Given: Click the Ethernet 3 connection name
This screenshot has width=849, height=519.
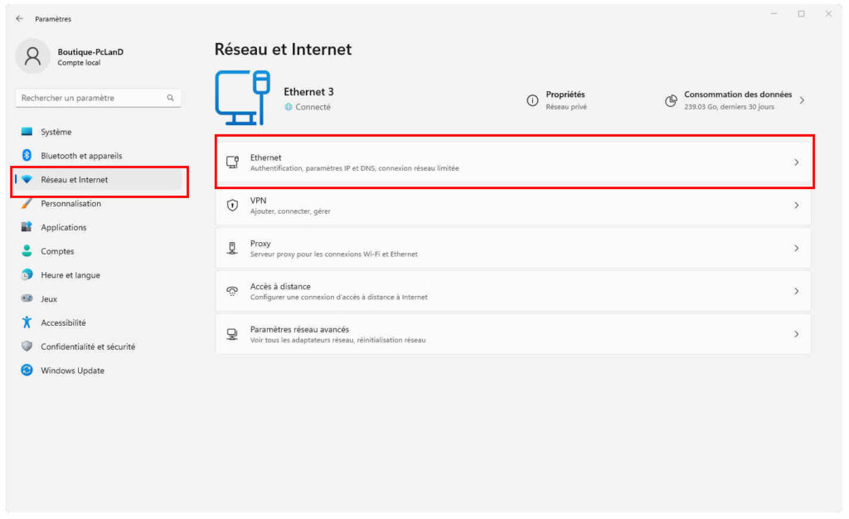Looking at the screenshot, I should [308, 91].
